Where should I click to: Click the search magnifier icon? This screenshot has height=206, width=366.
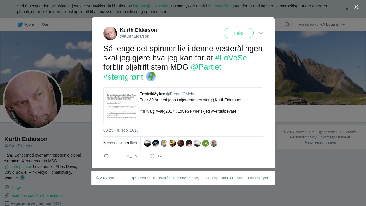click(287, 24)
